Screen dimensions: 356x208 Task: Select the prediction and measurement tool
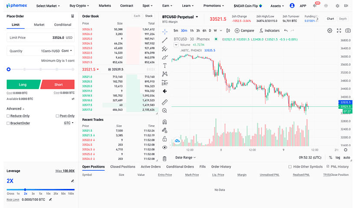(165, 82)
